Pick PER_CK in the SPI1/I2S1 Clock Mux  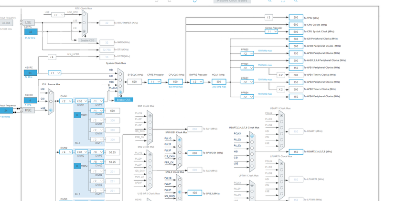pyautogui.click(x=180, y=165)
